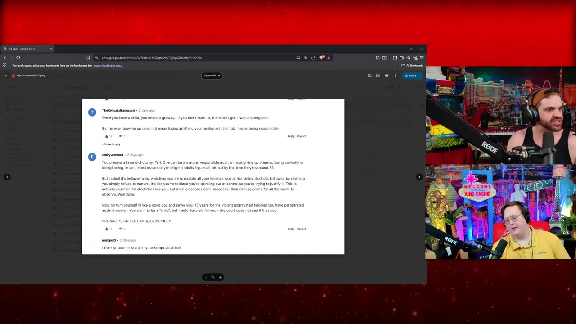Open more actions three-dot menu in preview
Viewport: 576px width, 324px height.
(395, 76)
